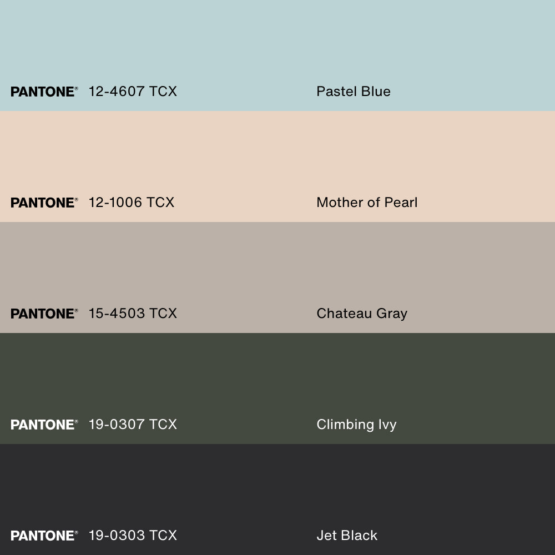Select the code 15-4503 TCX
The width and height of the screenshot is (555, 555).
click(133, 313)
